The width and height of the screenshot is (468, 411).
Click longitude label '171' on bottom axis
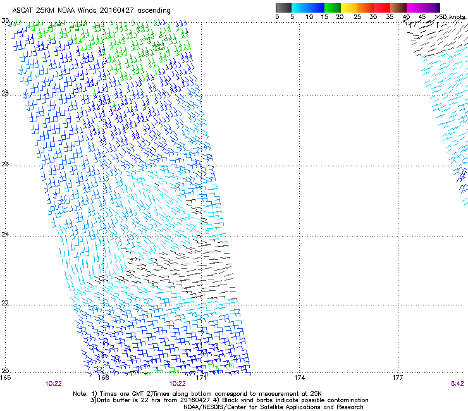[202, 378]
